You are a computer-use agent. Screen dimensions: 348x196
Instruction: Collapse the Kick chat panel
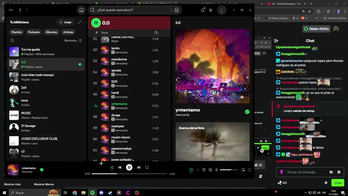coord(276,41)
